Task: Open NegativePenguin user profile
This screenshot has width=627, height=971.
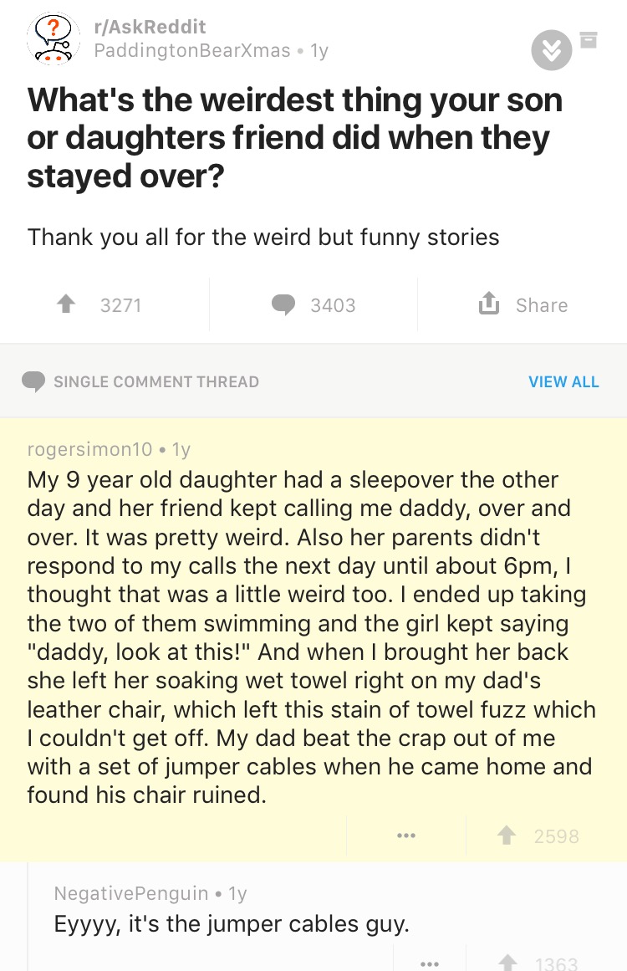Action: tap(131, 893)
